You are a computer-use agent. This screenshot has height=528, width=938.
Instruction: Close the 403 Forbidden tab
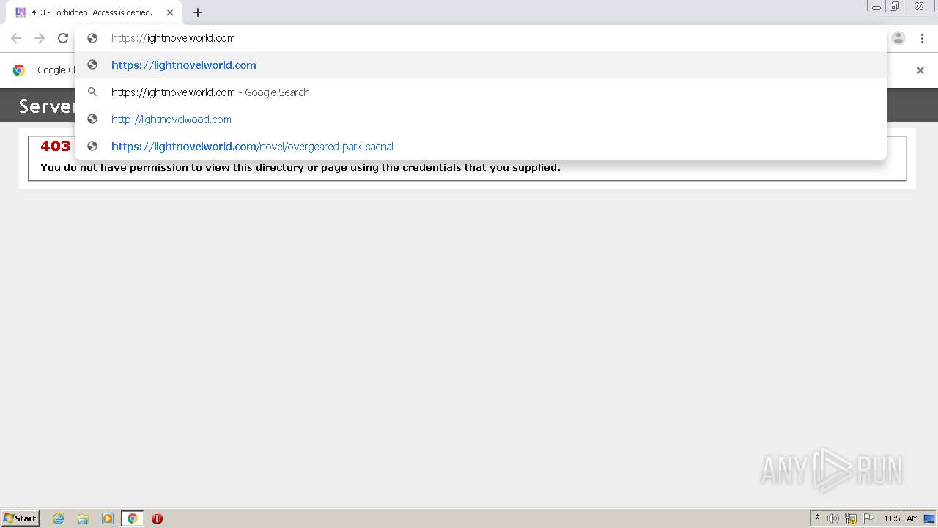coord(170,12)
